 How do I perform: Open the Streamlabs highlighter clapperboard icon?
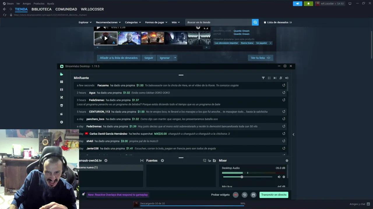coord(61,114)
